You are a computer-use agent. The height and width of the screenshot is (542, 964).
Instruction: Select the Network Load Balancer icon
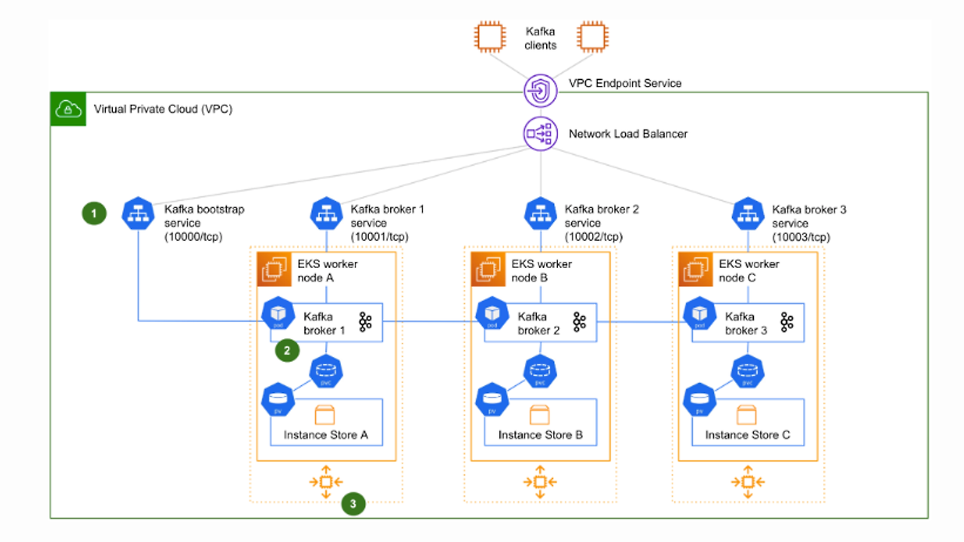coord(541,133)
